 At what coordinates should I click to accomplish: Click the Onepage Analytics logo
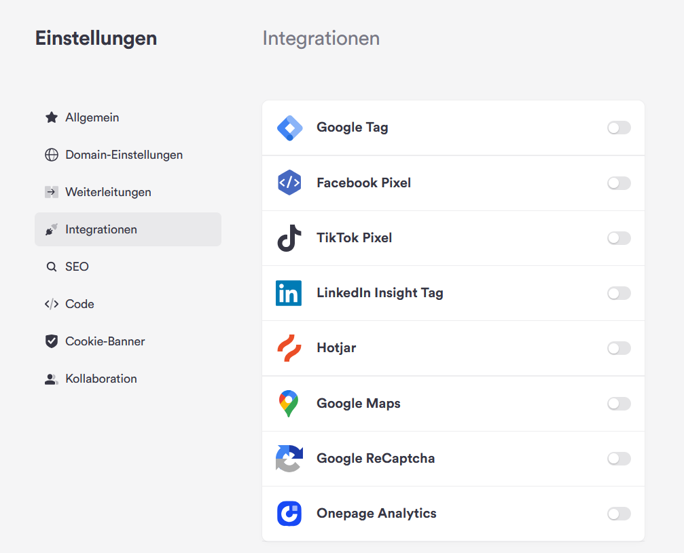289,514
